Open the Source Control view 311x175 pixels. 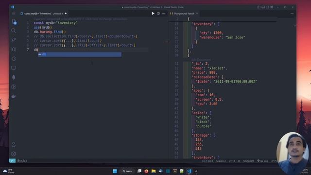point(14,40)
